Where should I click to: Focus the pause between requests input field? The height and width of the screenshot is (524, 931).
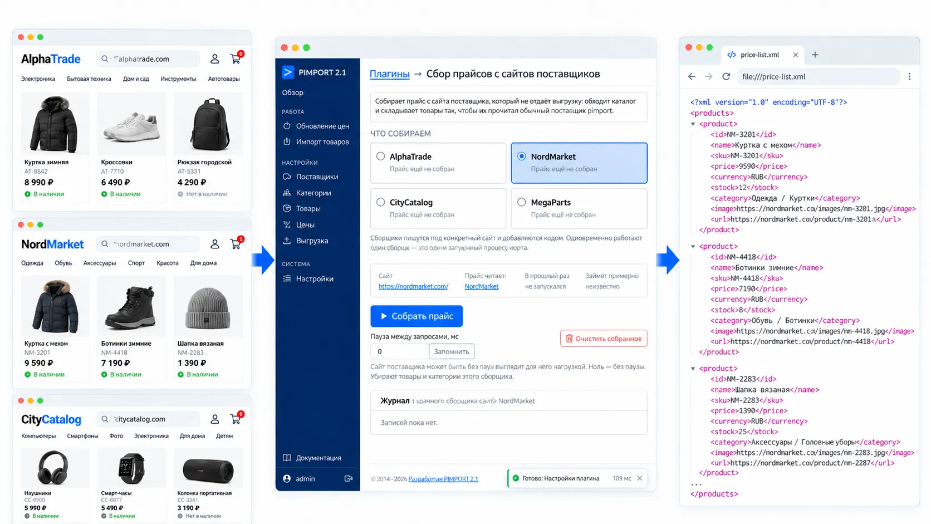[x=400, y=351]
